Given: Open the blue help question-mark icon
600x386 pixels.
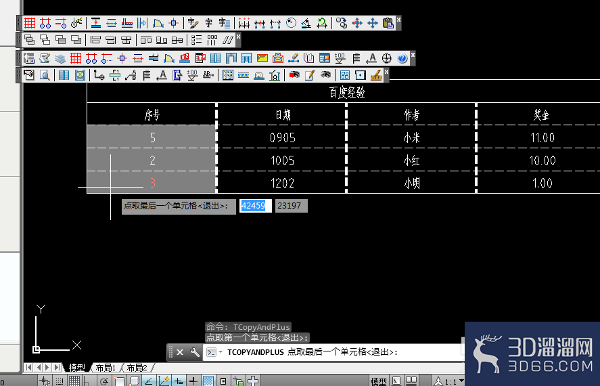Looking at the screenshot, I should 402,58.
